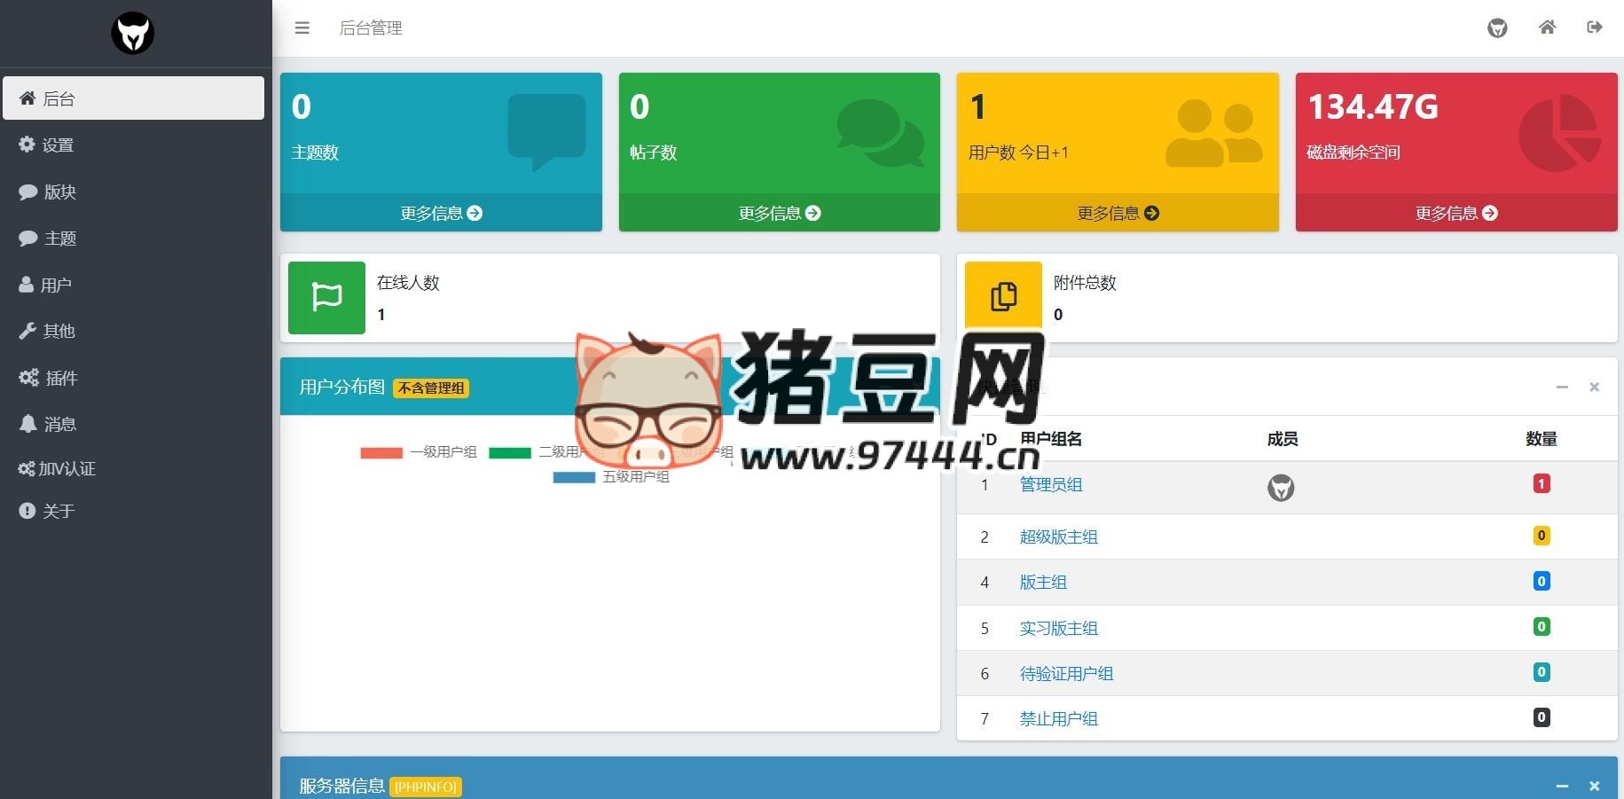The image size is (1624, 799).
Task: Click admin member avatar in 管理员组 row
Action: click(x=1281, y=488)
